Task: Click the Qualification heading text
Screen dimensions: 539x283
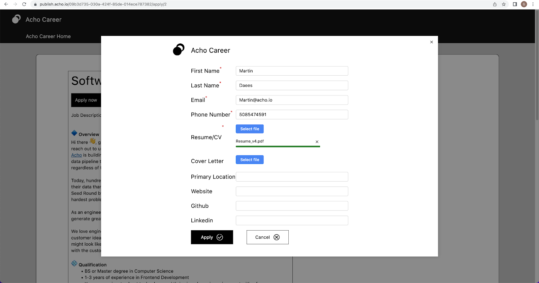Action: [x=93, y=265]
